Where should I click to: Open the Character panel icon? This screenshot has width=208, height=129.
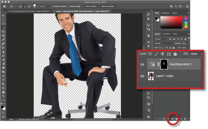(148, 42)
